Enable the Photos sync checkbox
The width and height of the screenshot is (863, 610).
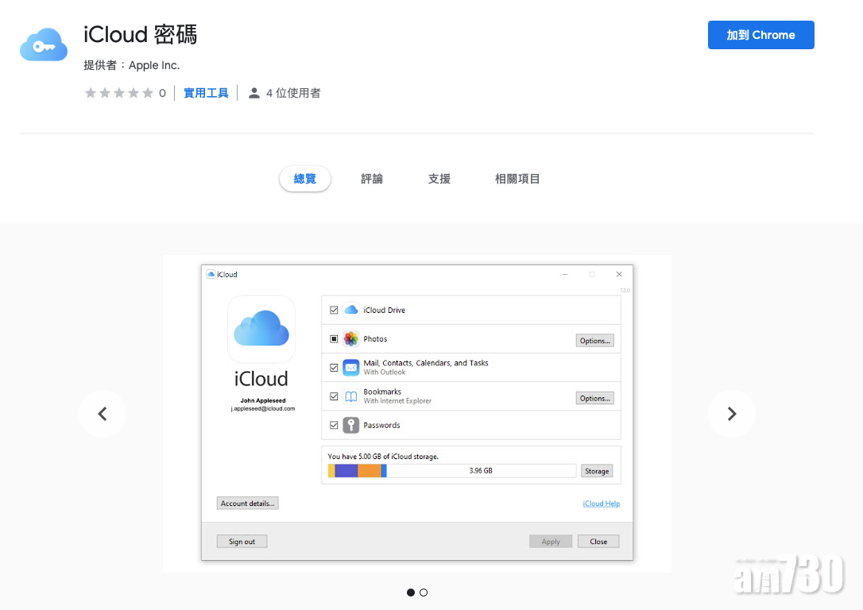pos(334,339)
